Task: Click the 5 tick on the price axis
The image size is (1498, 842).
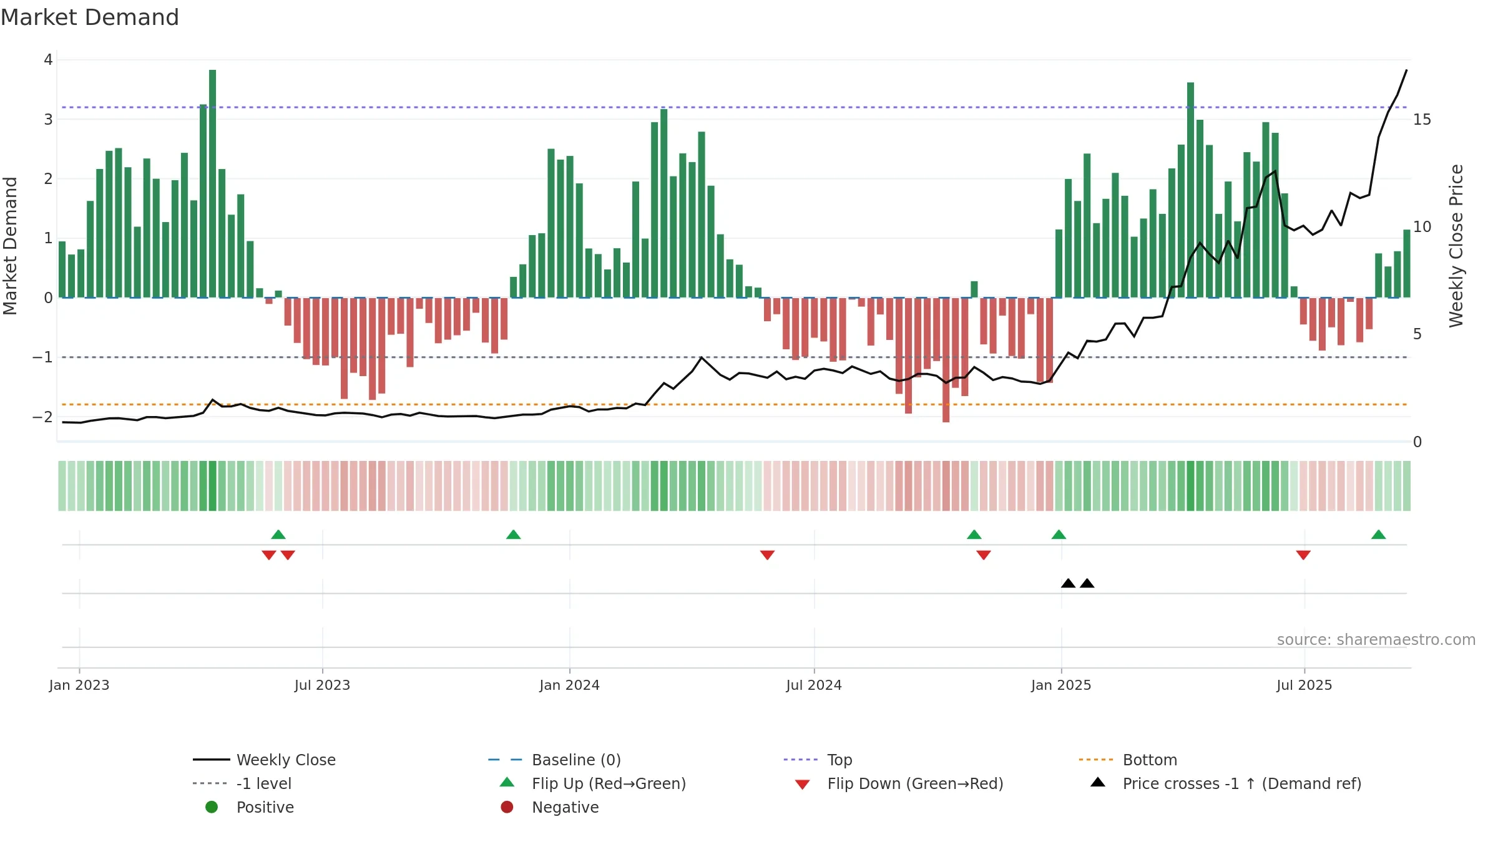Action: pyautogui.click(x=1417, y=334)
